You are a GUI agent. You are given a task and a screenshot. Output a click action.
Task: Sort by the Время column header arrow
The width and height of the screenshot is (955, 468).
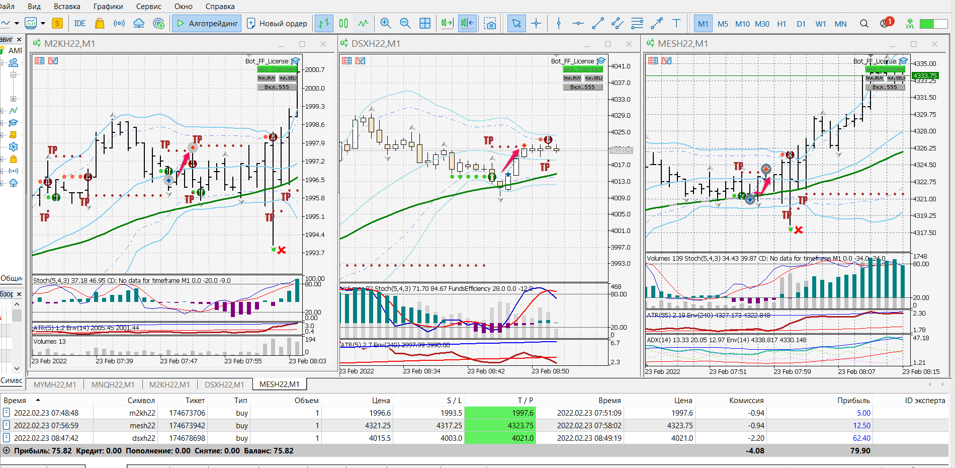[38, 400]
